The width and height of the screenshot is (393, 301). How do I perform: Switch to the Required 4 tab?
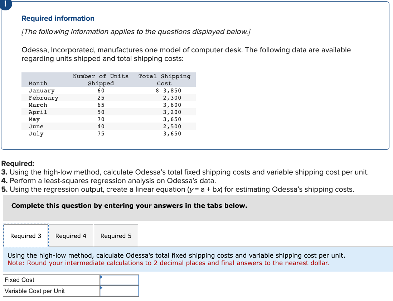[71, 235]
